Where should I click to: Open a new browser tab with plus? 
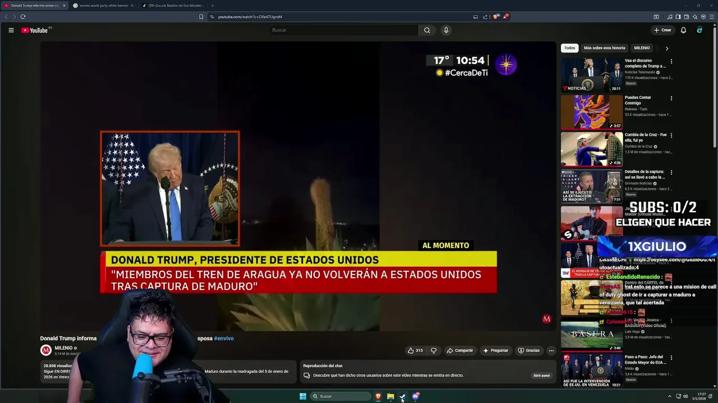[212, 6]
